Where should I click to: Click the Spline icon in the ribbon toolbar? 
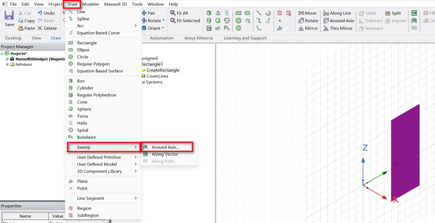pos(259,21)
